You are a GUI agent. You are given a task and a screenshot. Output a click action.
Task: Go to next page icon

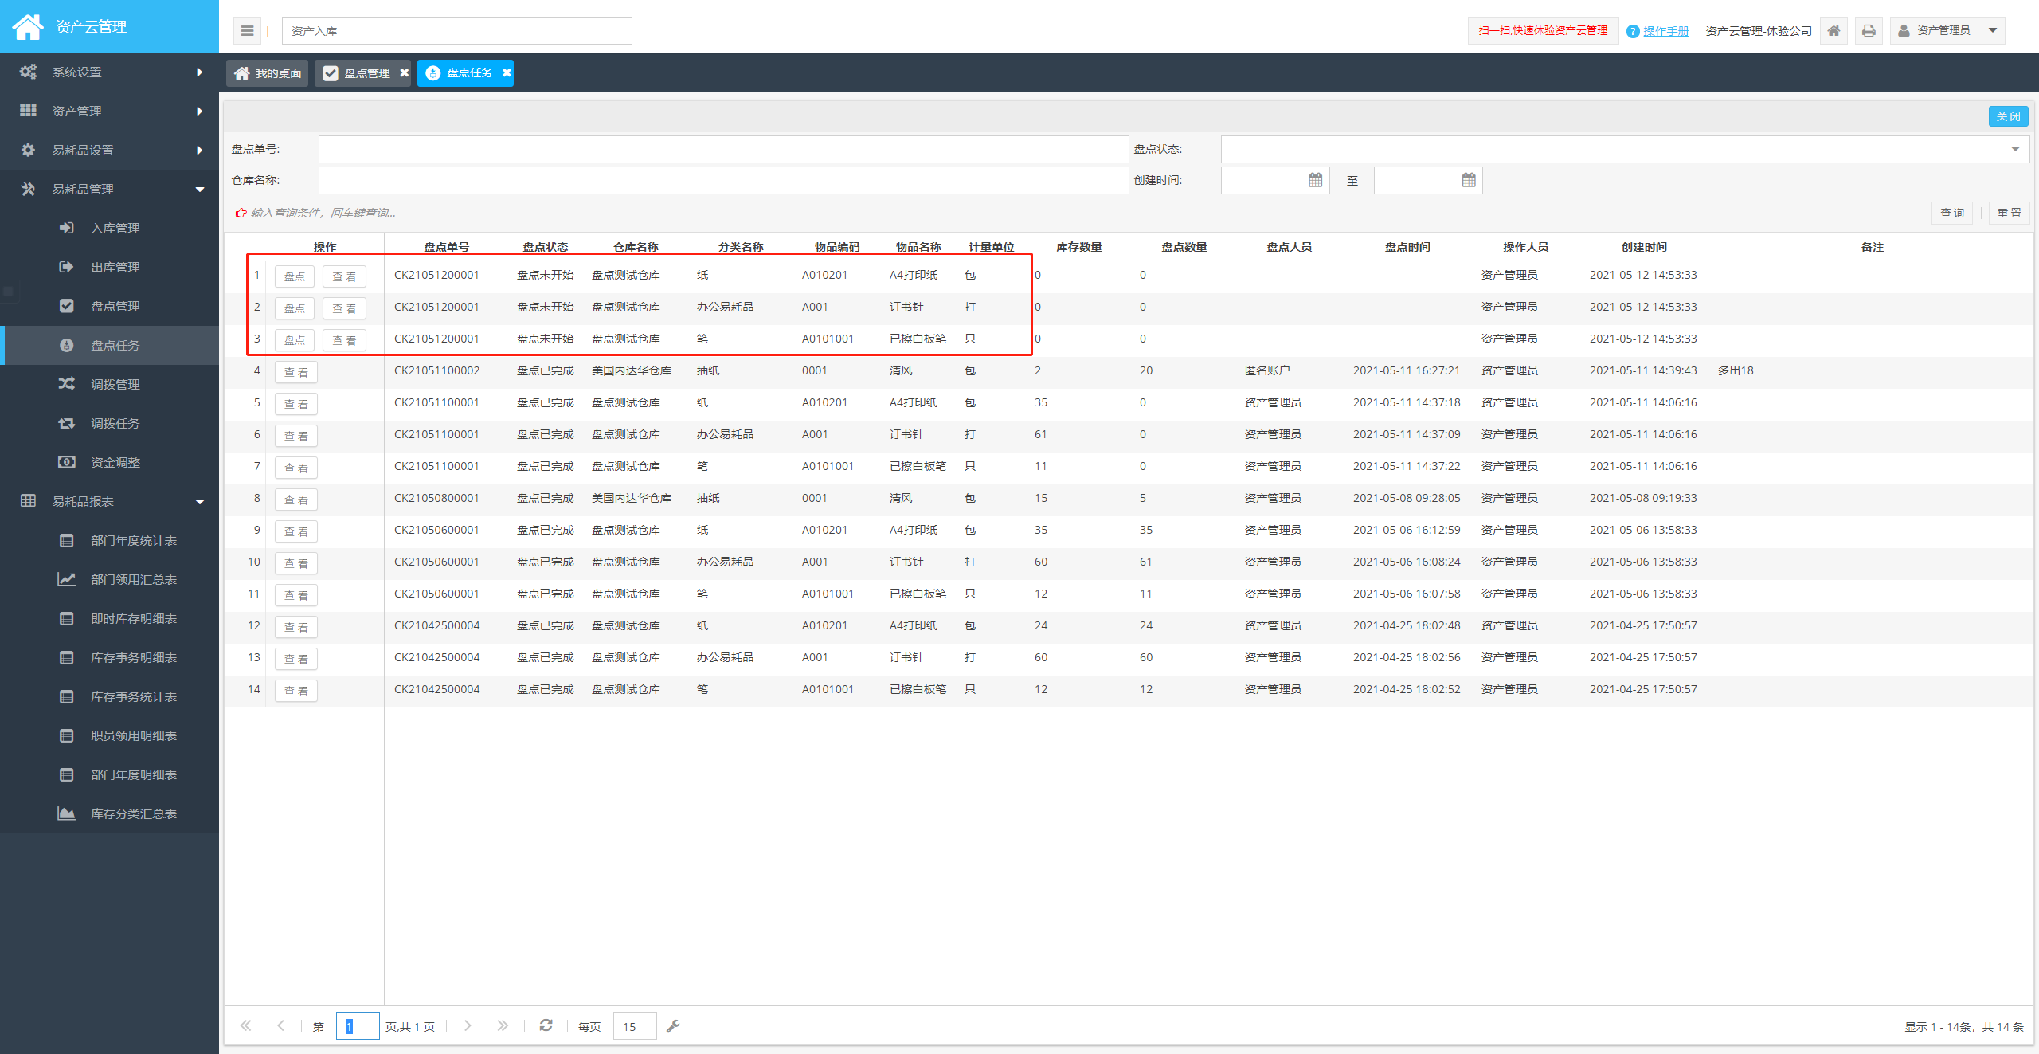(468, 1025)
